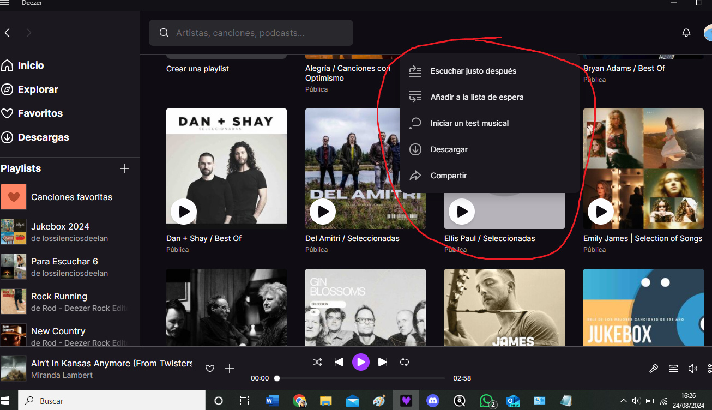Toggle shuffle playback
The height and width of the screenshot is (410, 712).
pyautogui.click(x=317, y=362)
